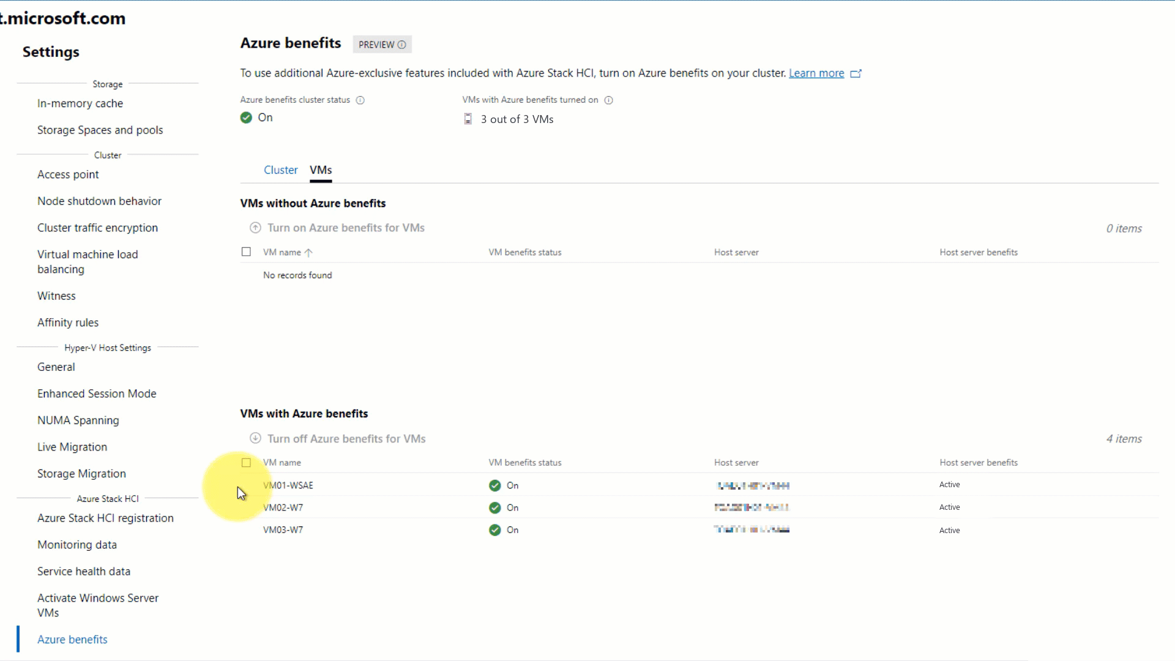Check the VMs with Azure benefits checkbox
Screen dimensions: 1175x661
pos(246,461)
